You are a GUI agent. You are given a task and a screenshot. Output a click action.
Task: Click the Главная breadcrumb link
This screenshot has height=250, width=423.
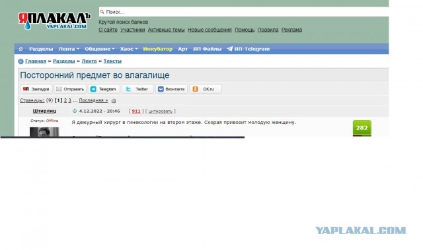click(x=36, y=61)
